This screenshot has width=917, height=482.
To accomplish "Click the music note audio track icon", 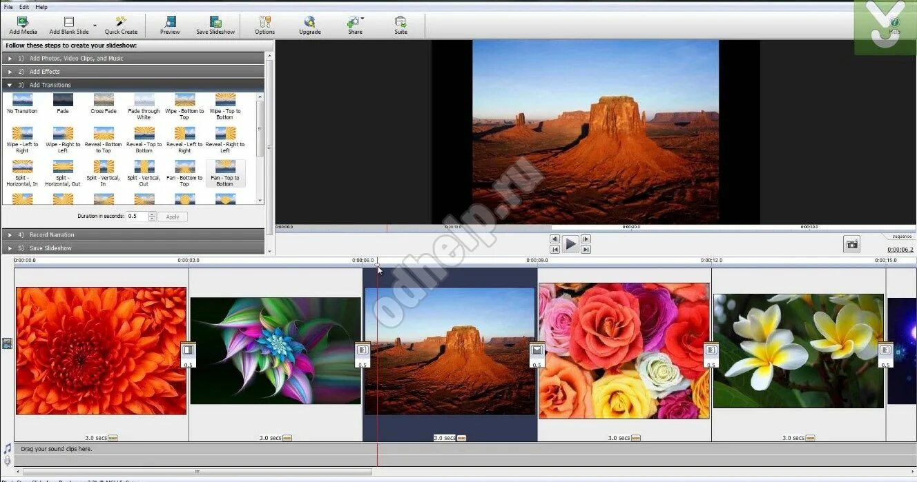I will pos(7,449).
